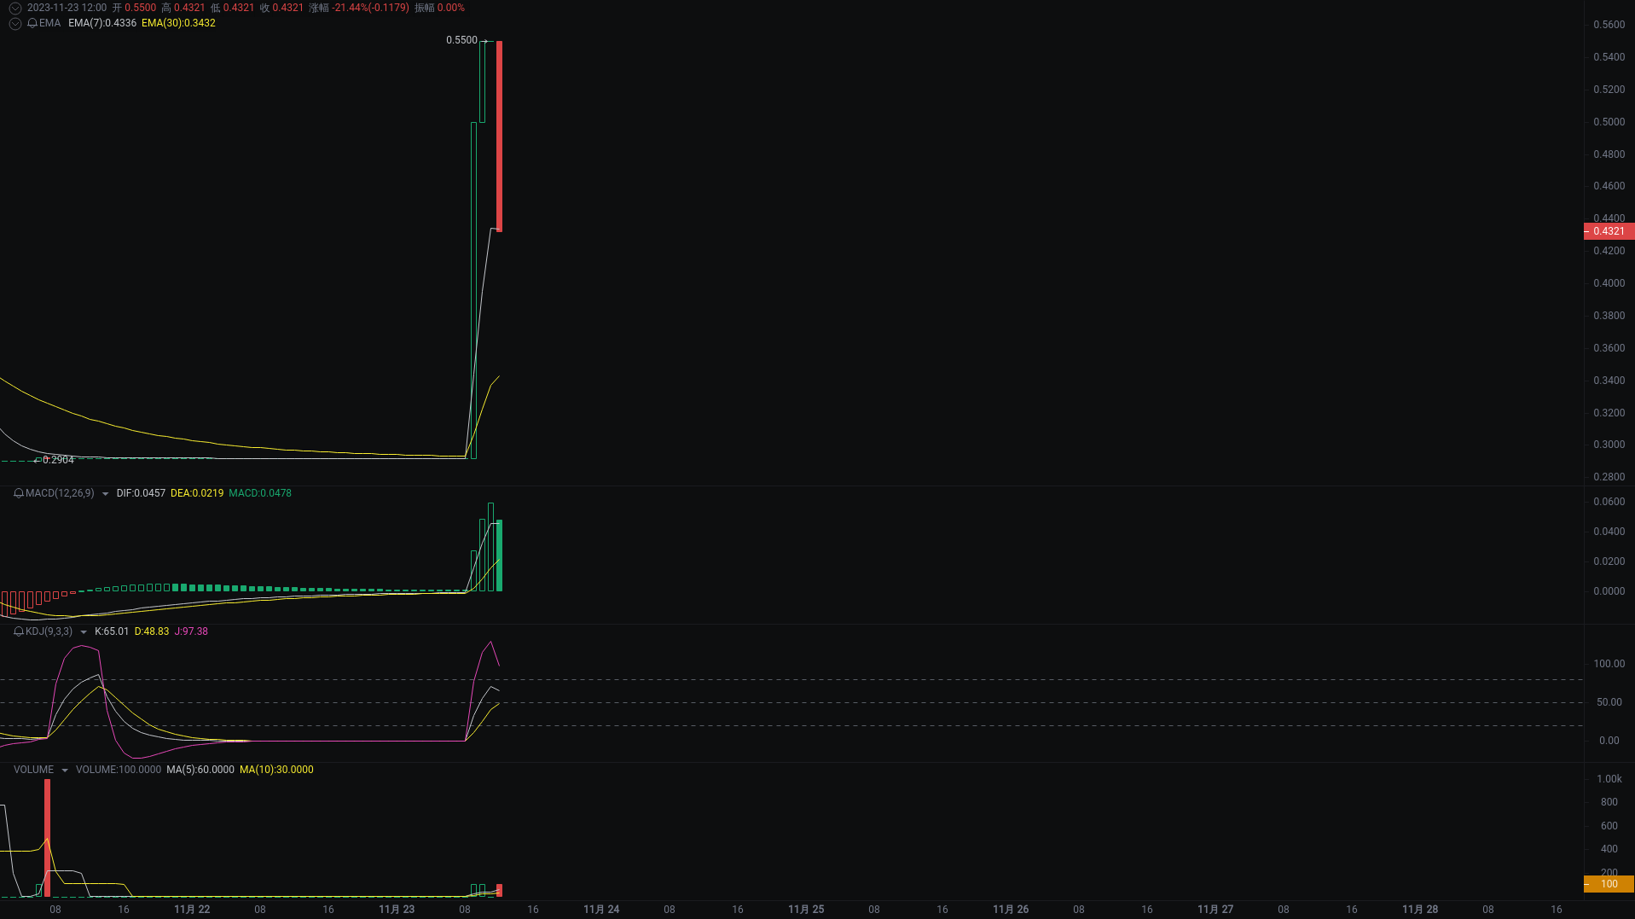Click the tall red candlestick on the price chart
This screenshot has width=1635, height=919.
coord(498,132)
